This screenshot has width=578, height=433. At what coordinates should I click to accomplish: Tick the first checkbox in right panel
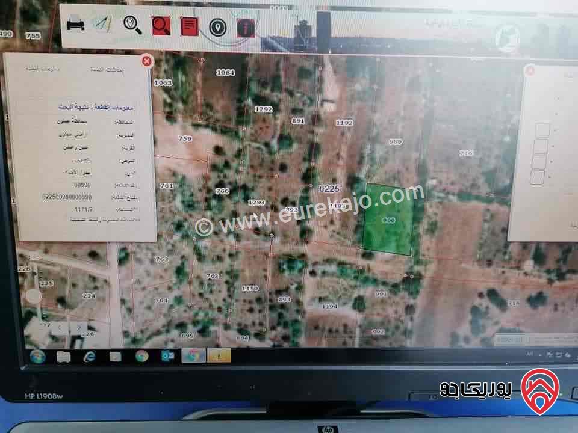[x=542, y=130]
